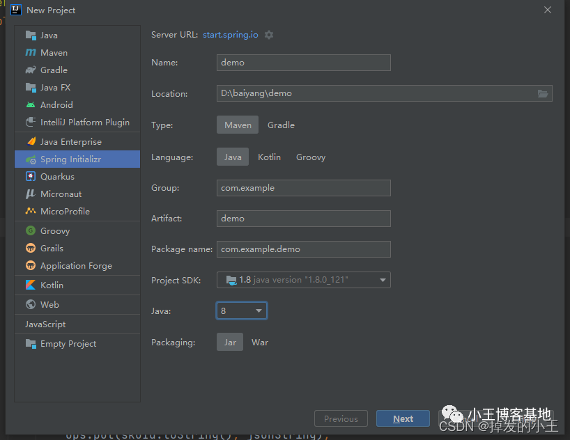Open the Java version dropdown
This screenshot has height=440, width=570.
[x=242, y=311]
